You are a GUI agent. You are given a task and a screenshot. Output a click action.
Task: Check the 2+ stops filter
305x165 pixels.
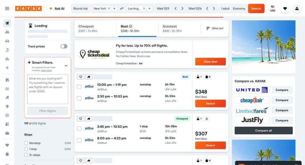coord(26,155)
